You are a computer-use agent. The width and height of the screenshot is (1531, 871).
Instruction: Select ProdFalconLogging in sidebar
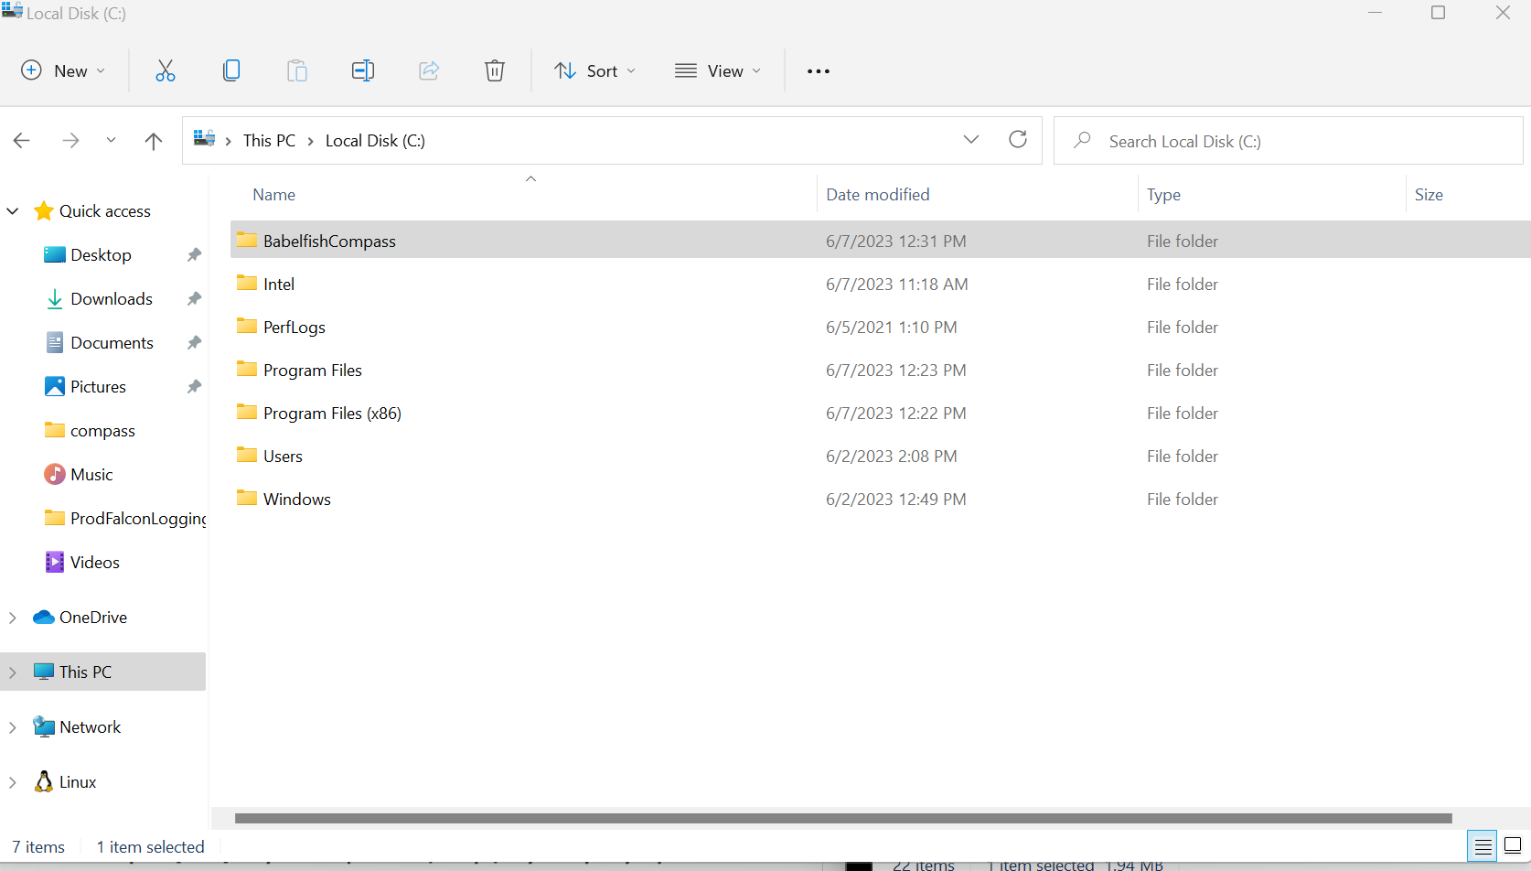coord(137,519)
